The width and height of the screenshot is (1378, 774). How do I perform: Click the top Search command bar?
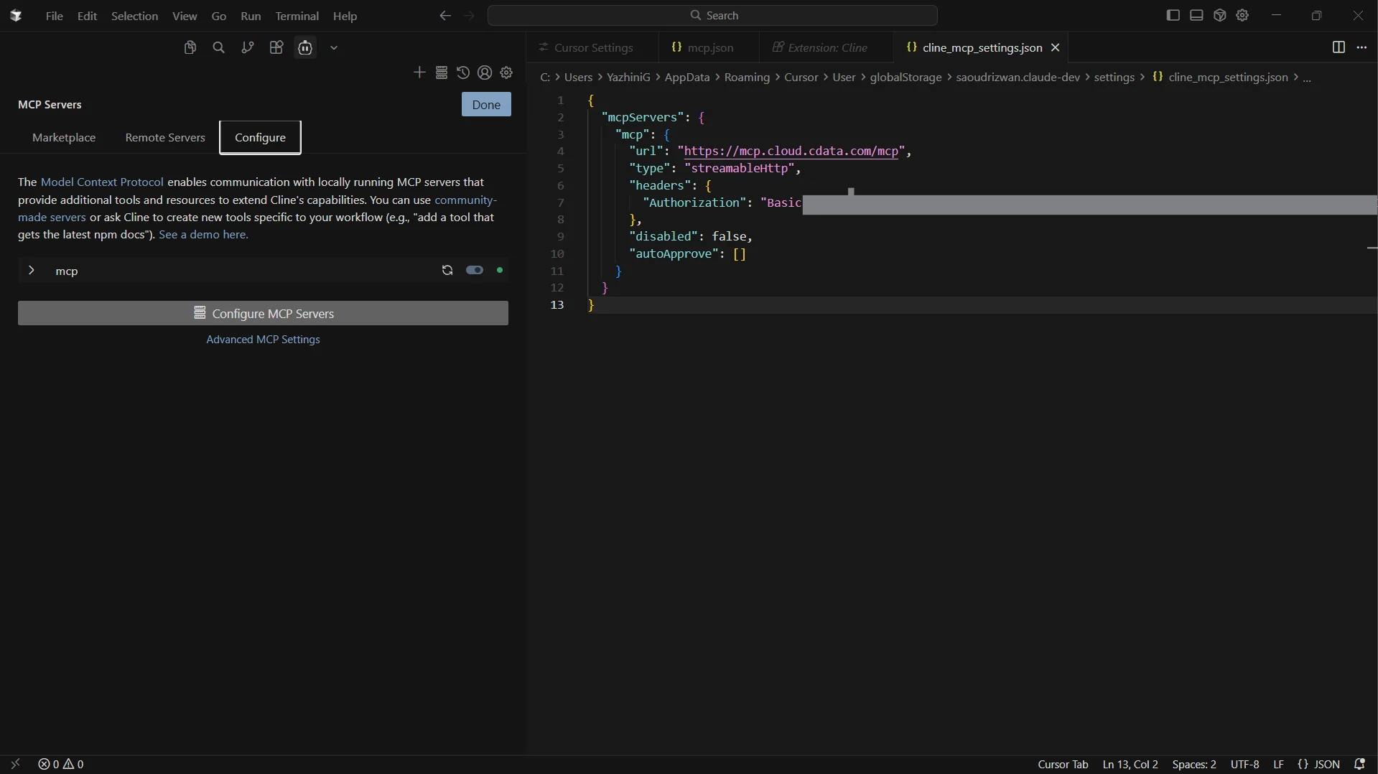[x=712, y=15]
